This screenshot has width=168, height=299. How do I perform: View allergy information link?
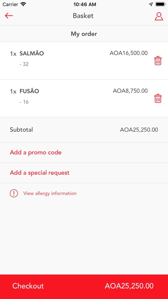50,193
